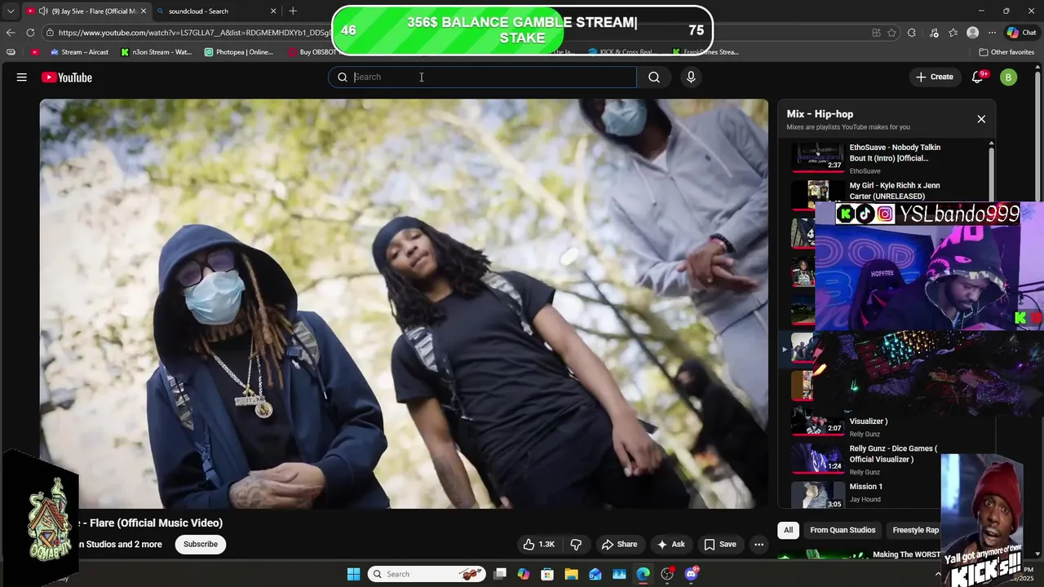1044x587 pixels.
Task: Open n3on Stream bookmark
Action: (156, 52)
